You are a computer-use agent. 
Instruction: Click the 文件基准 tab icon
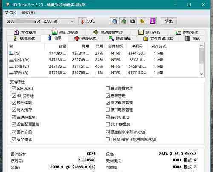point(16,32)
